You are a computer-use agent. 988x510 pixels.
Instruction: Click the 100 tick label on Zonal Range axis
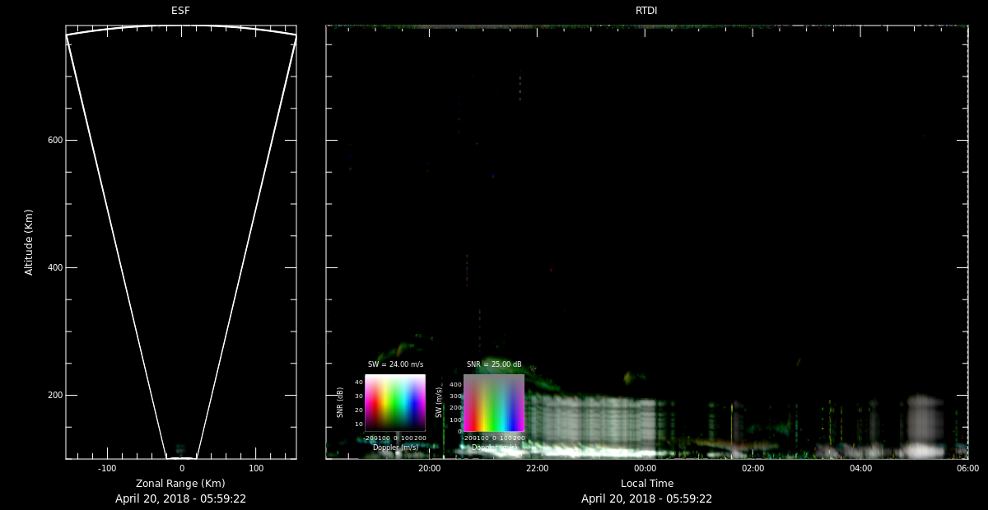(x=256, y=468)
